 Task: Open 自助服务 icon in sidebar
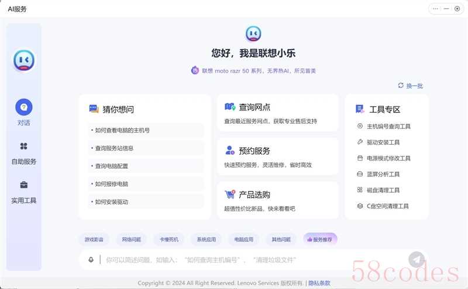tap(24, 146)
